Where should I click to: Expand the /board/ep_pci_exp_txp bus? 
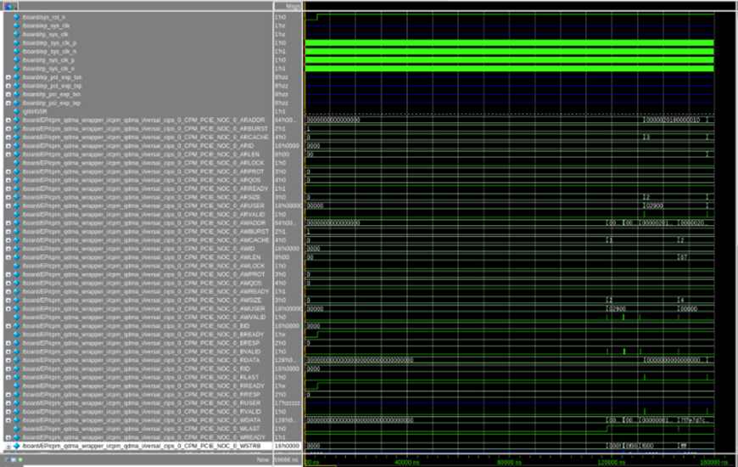pos(8,86)
